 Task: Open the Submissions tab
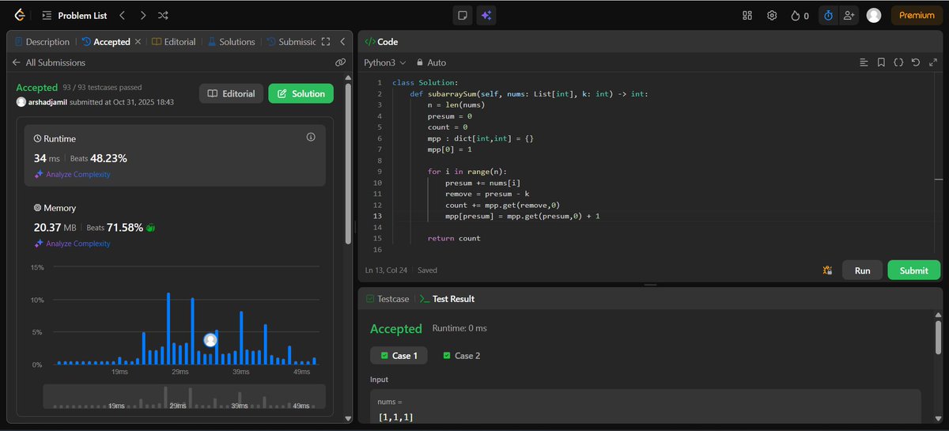tap(292, 42)
